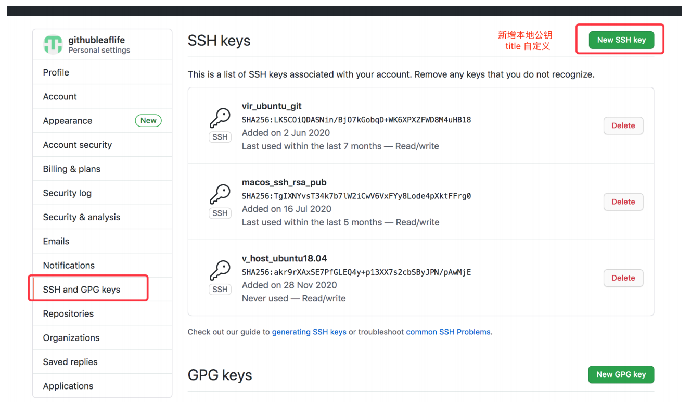Click the githubleaflife avatar icon
The height and width of the screenshot is (402, 691).
(x=53, y=45)
